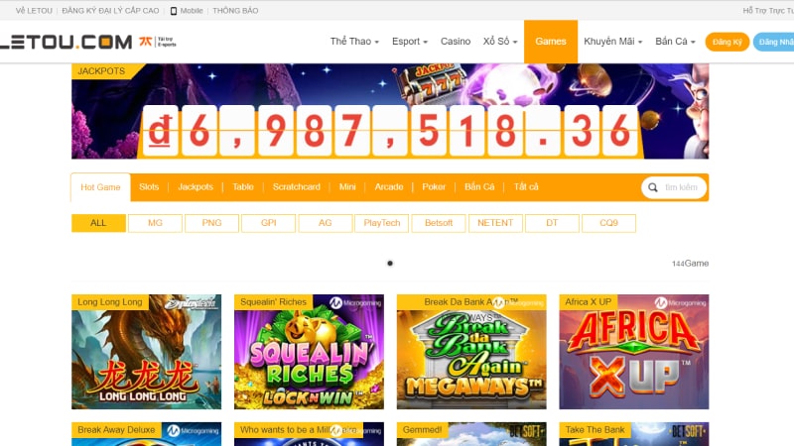
Task: Expand the Bắn Cá nav dropdown
Action: coord(675,42)
